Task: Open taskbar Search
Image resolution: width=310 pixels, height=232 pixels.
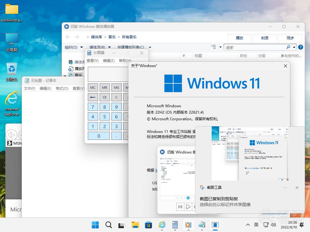Action: pyautogui.click(x=109, y=225)
